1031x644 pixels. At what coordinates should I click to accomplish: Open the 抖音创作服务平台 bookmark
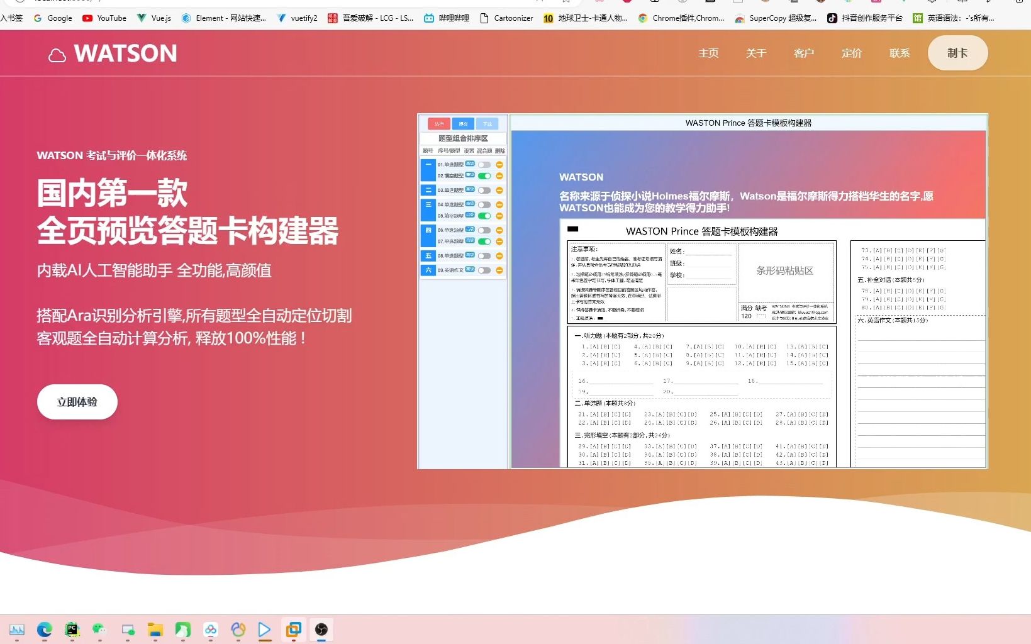[x=864, y=18]
